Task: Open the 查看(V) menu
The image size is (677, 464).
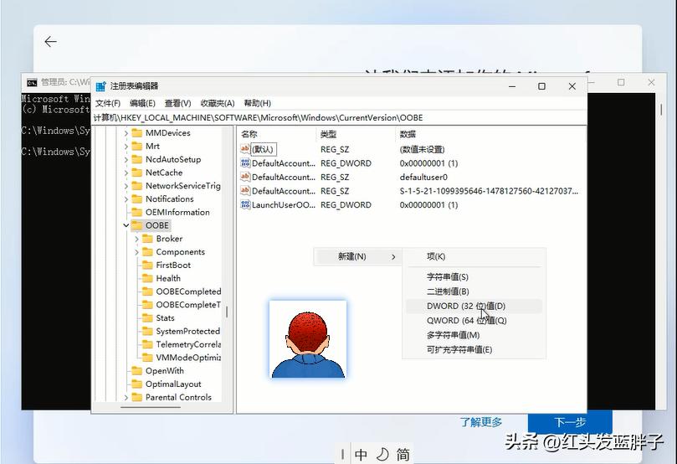Action: pyautogui.click(x=178, y=103)
